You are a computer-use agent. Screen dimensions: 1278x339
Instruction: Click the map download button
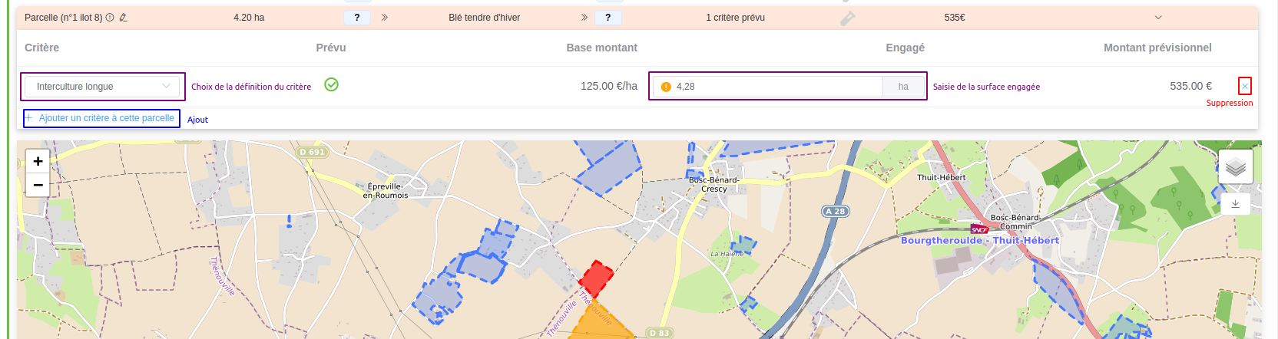(1235, 204)
